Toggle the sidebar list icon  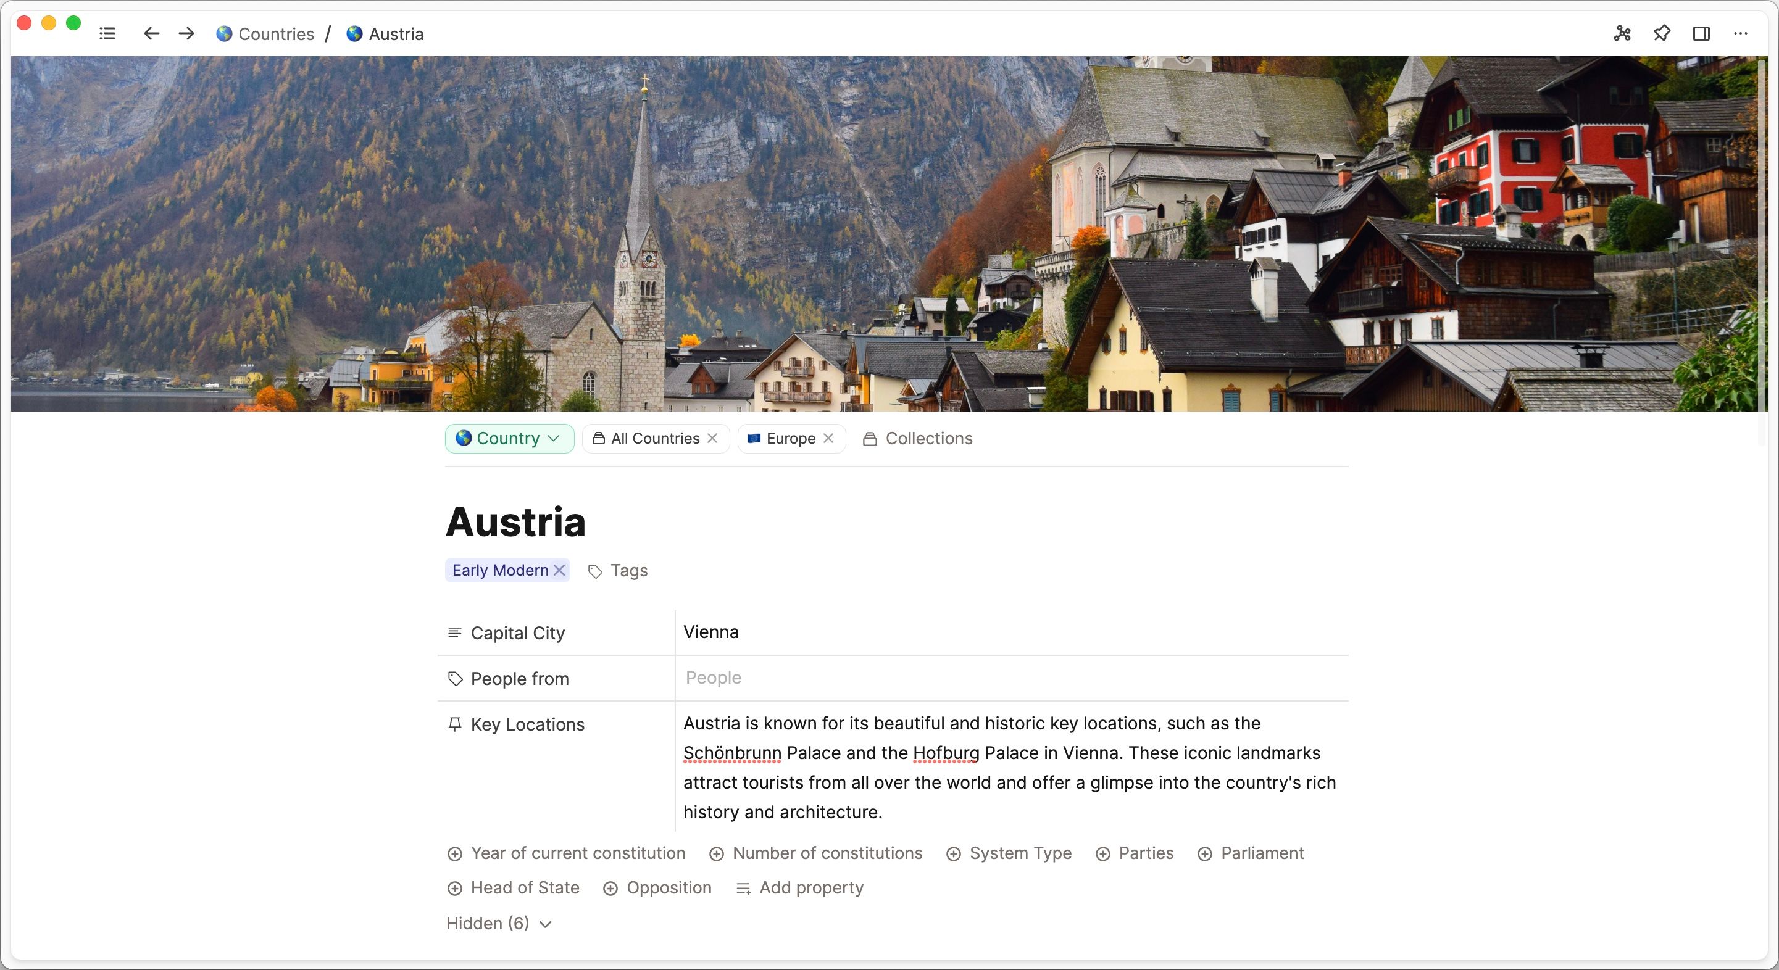(107, 34)
